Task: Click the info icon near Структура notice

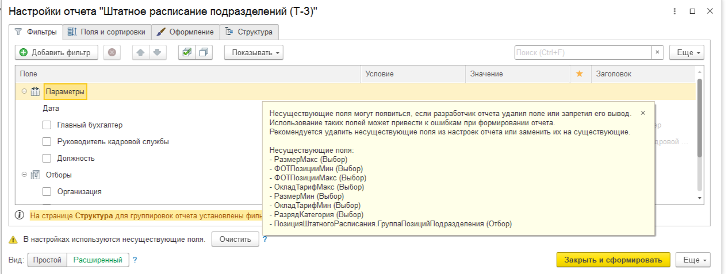Action: [x=19, y=216]
